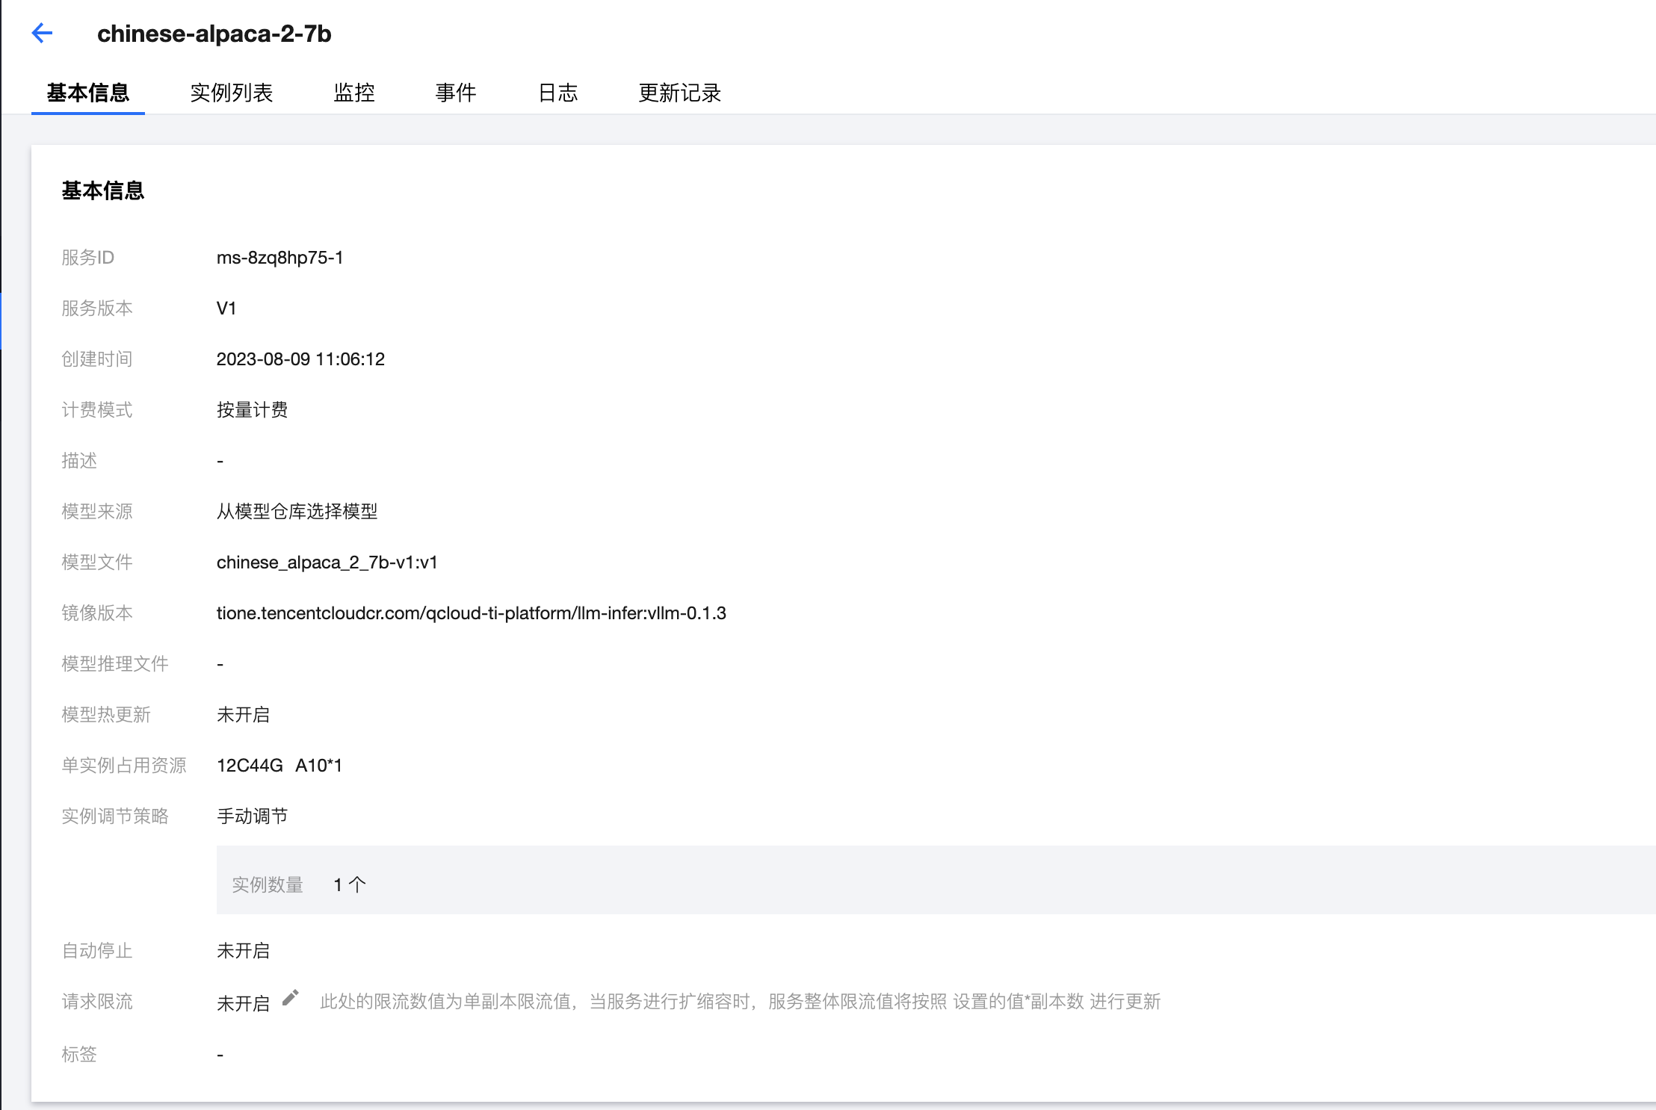
Task: Click 未开启 next to 模型热更新
Action: pos(244,715)
